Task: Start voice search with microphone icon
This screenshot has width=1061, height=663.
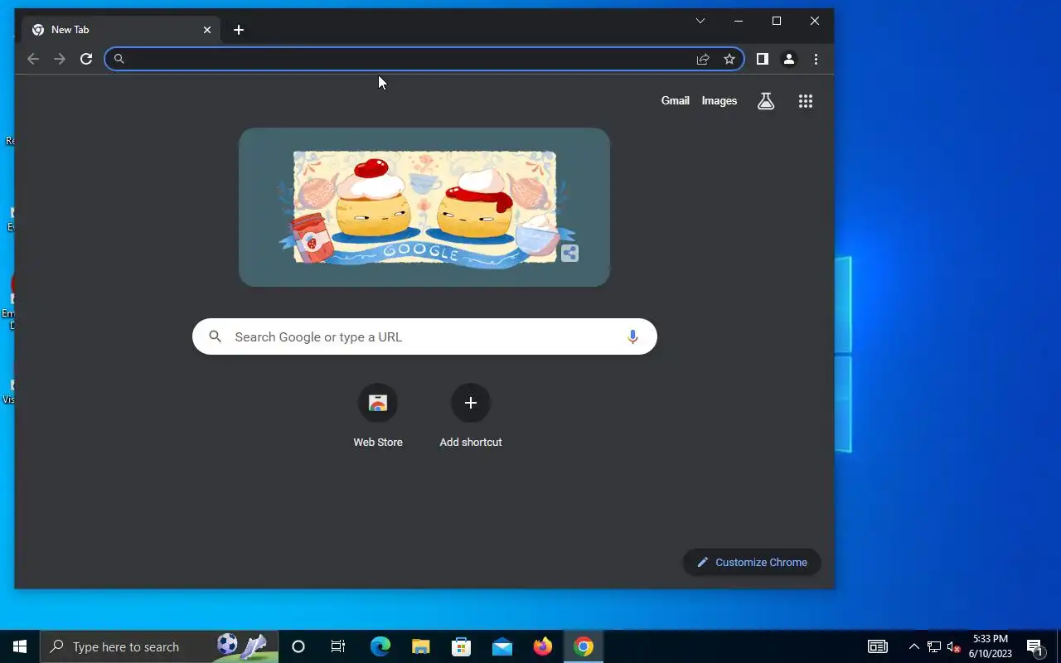Action: click(632, 336)
